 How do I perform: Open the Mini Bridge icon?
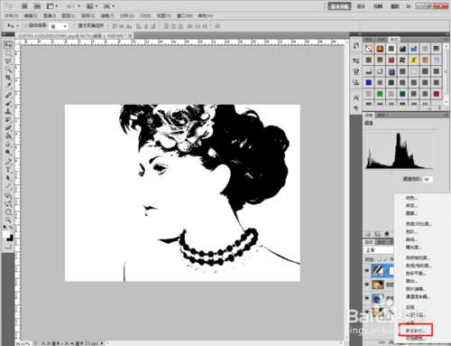click(37, 6)
